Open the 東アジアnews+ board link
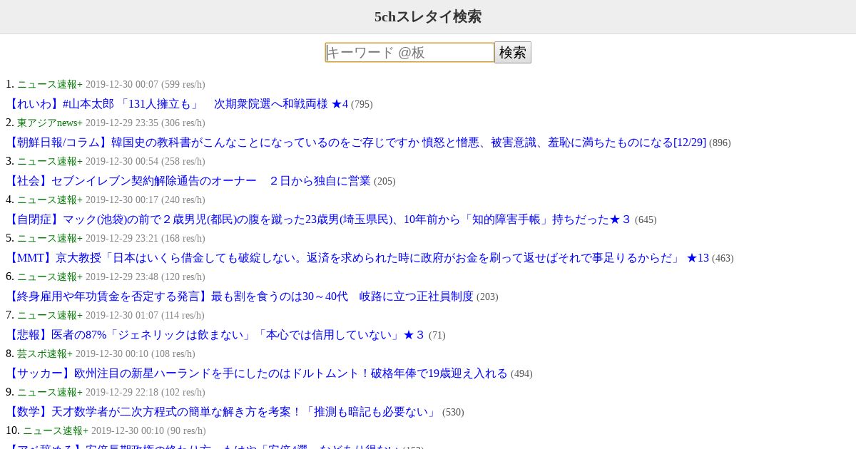The image size is (856, 449). [50, 123]
